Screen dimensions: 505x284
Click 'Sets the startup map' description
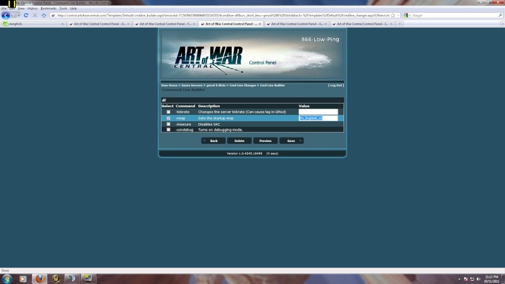(216, 118)
